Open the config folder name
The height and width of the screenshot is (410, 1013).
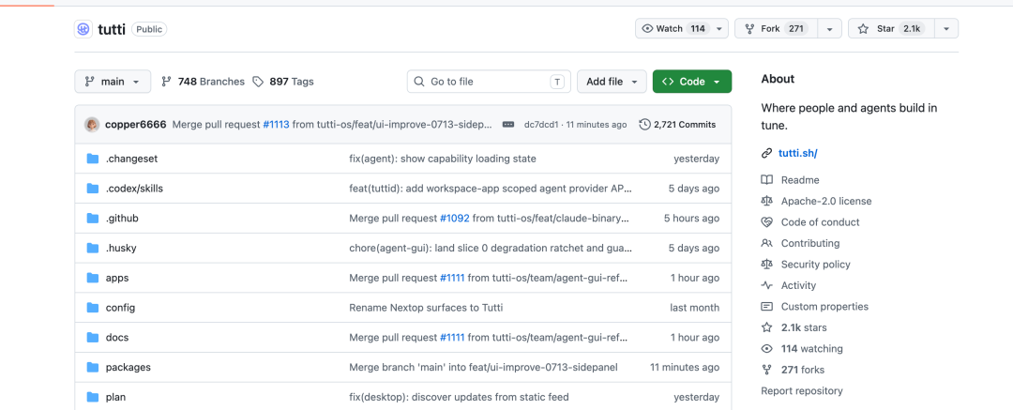(120, 308)
